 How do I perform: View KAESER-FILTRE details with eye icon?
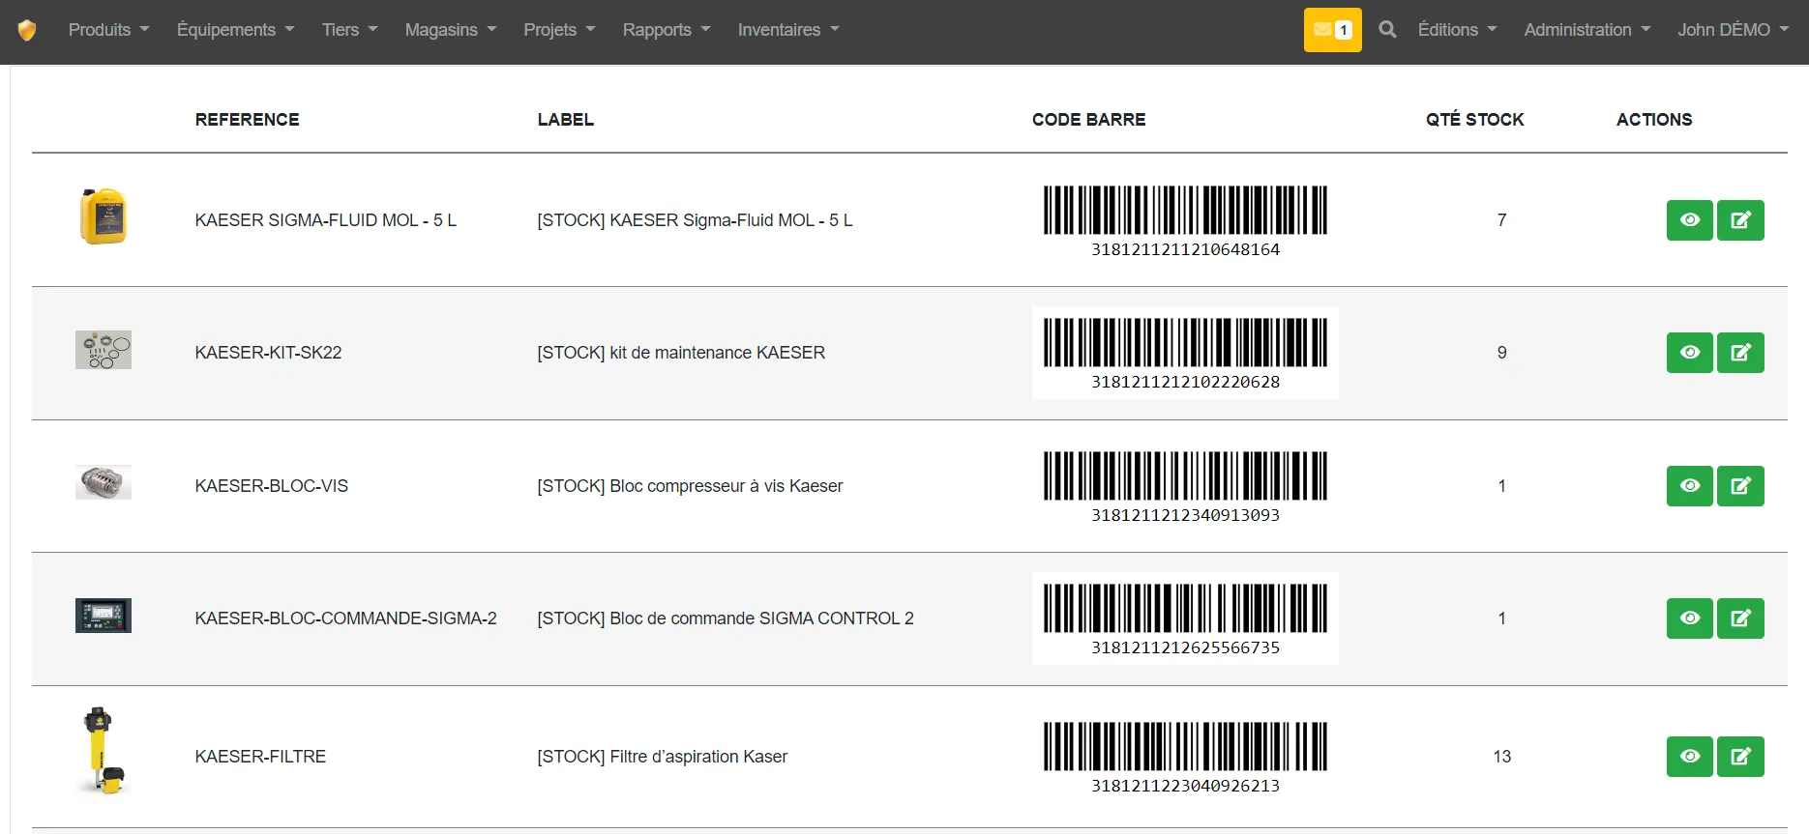point(1689,757)
